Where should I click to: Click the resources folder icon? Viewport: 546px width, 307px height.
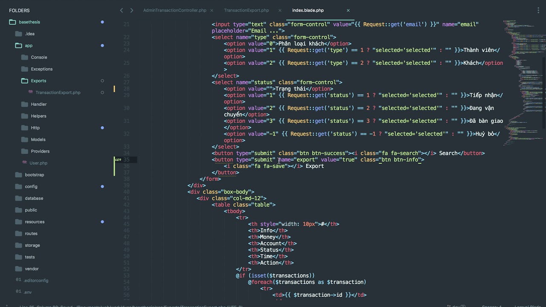[18, 222]
